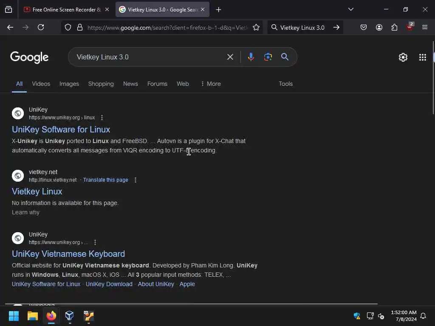Start Google voice search microphone
435x326 pixels.
click(251, 57)
